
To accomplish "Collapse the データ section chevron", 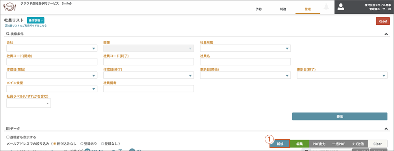I will click(386, 129).
